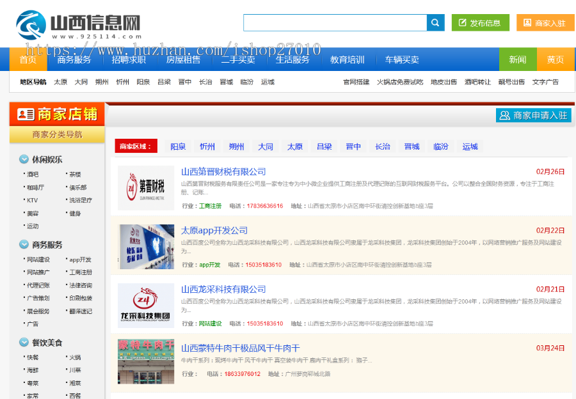Select 太原 in 地区导航 bar
This screenshot has height=399, width=576.
61,82
